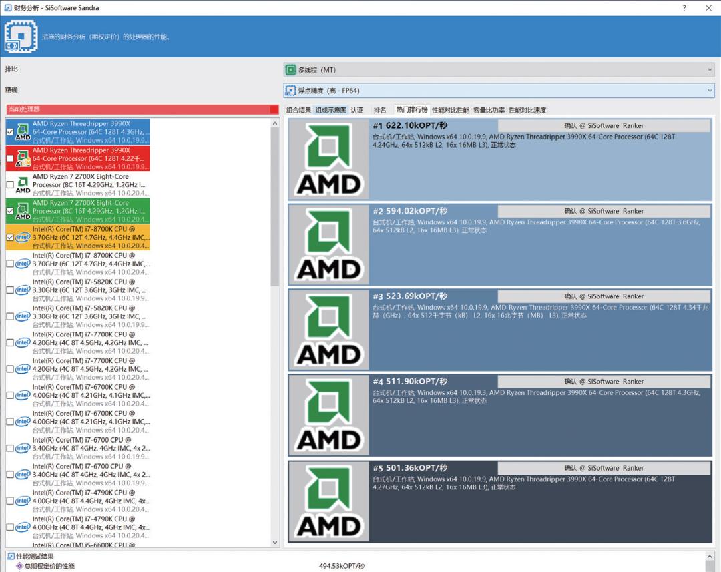This screenshot has height=572, width=721.
Task: Click the large AMD logo of rank #1 result
Action: [x=328, y=159]
